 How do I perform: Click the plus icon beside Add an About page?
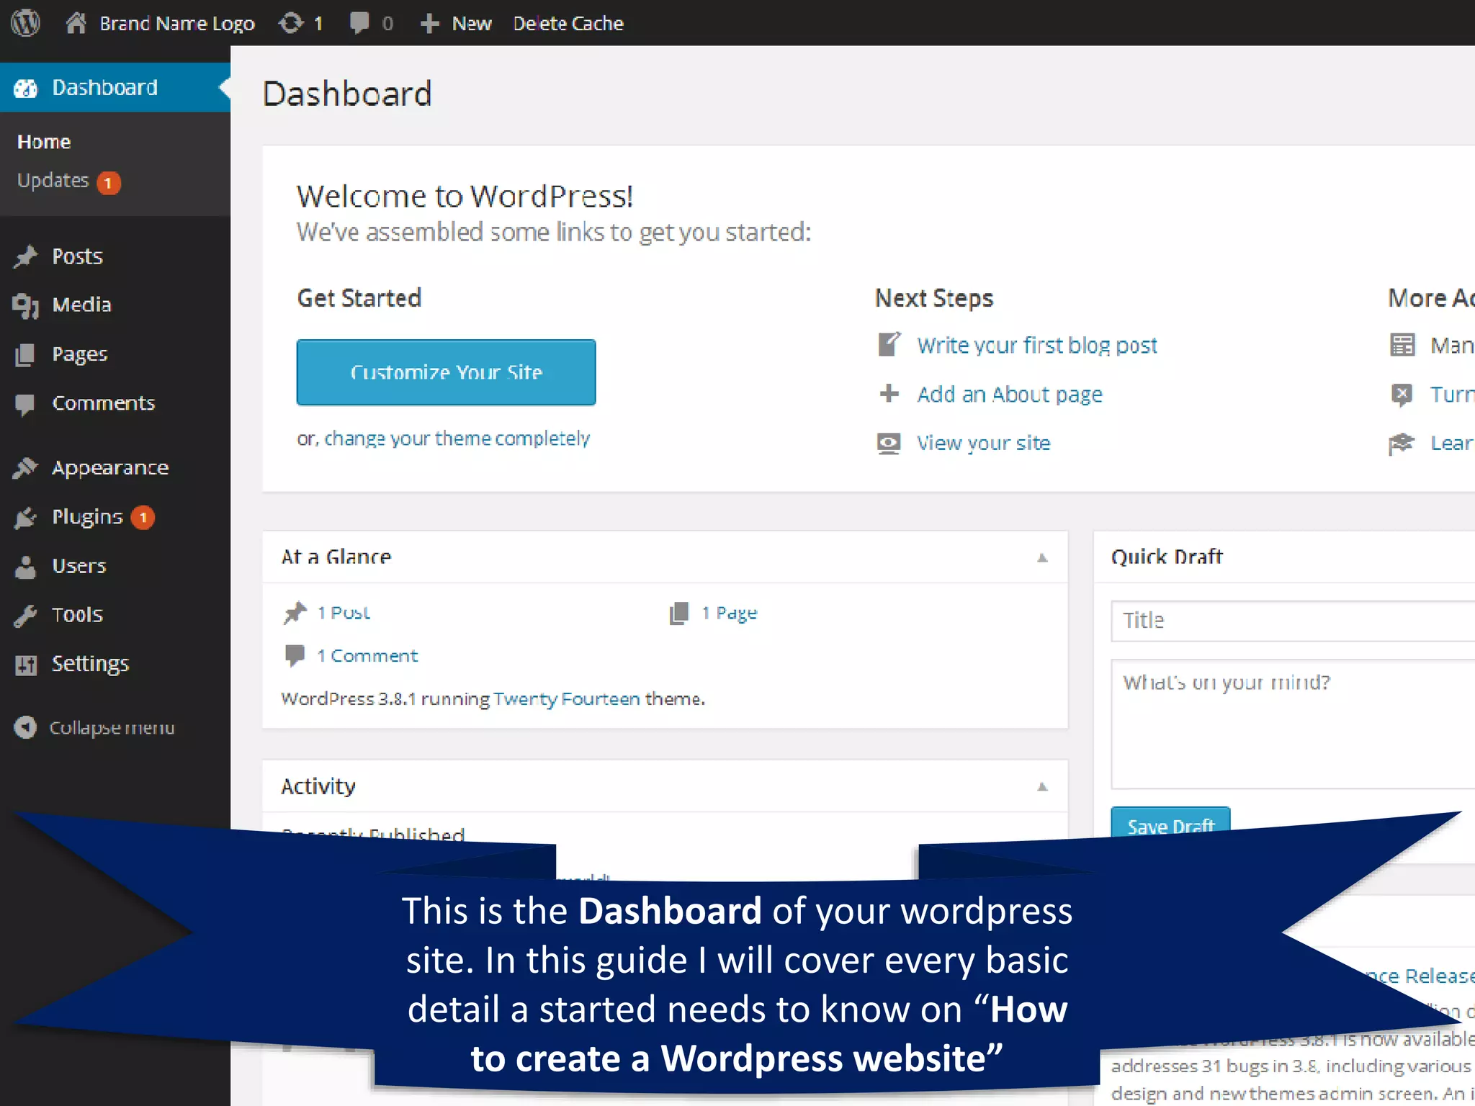click(x=889, y=393)
